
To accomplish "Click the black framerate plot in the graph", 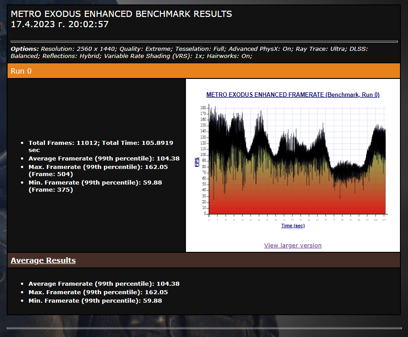I will click(268, 143).
